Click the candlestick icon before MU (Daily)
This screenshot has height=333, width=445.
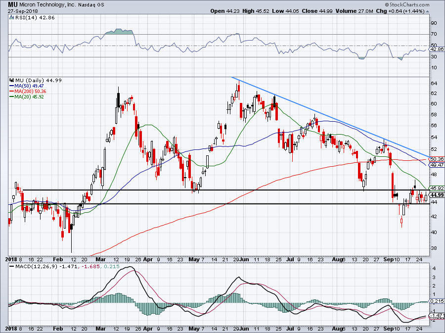click(12, 80)
